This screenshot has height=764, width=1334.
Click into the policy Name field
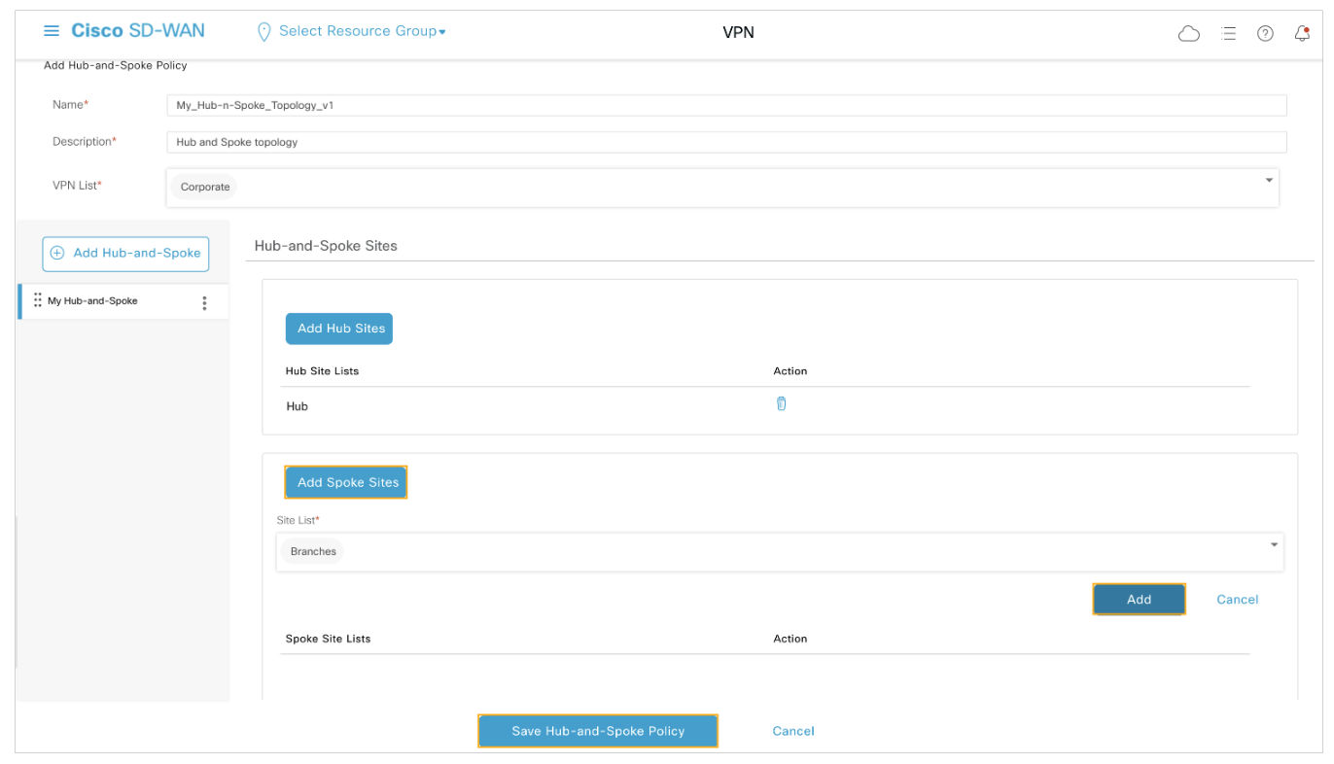[x=725, y=105]
